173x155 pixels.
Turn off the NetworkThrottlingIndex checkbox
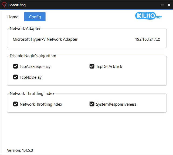[16, 104]
